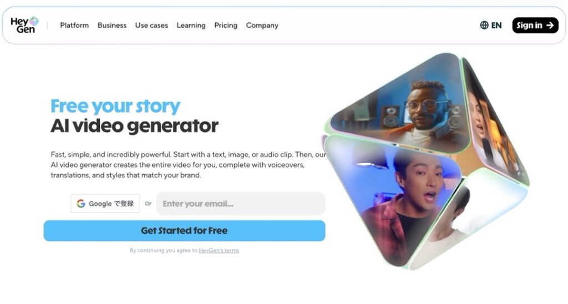This screenshot has width=568, height=304.
Task: Click the globe language icon
Action: click(x=484, y=26)
